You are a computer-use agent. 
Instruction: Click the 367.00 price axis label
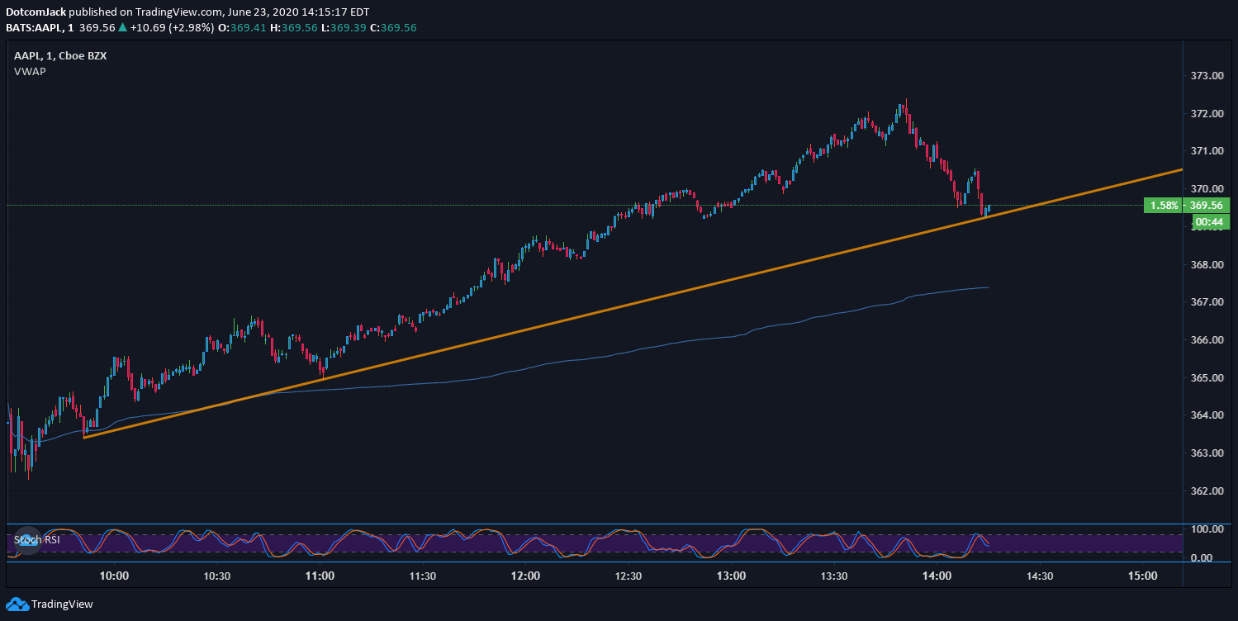(x=1207, y=302)
